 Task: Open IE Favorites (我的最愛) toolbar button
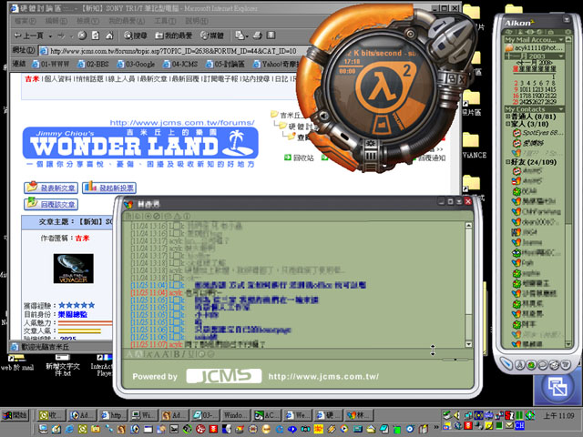(173, 36)
